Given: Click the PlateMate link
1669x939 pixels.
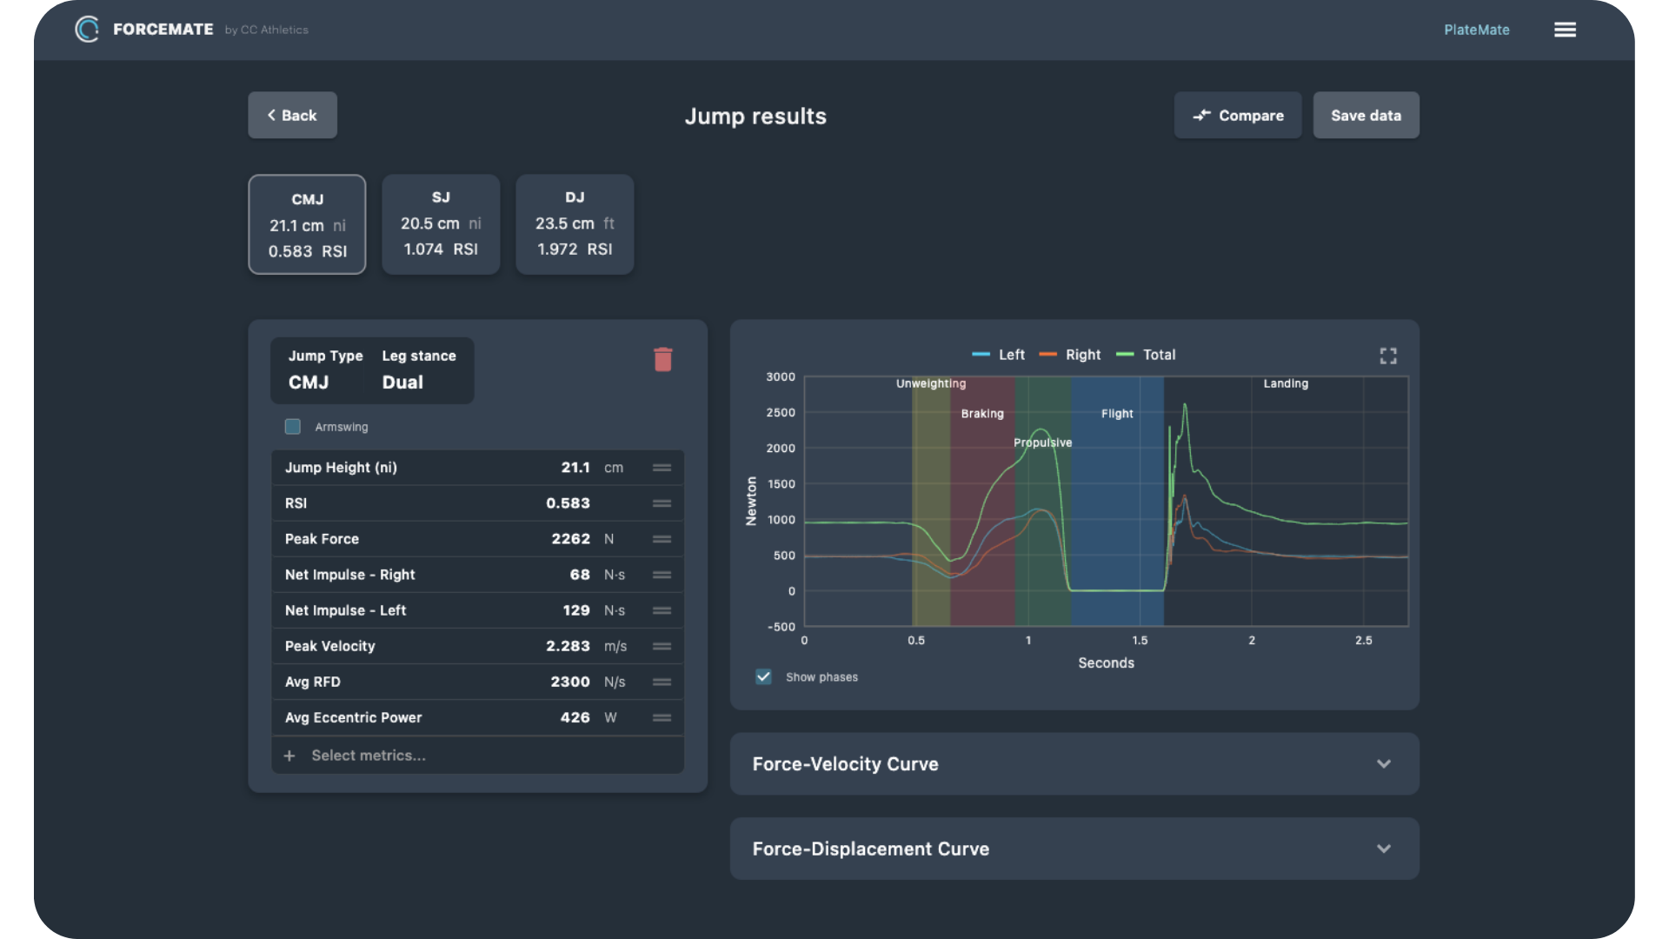Looking at the screenshot, I should (1476, 30).
